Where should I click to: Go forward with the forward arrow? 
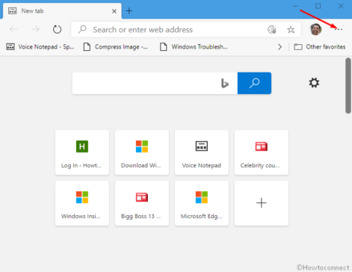pyautogui.click(x=35, y=29)
